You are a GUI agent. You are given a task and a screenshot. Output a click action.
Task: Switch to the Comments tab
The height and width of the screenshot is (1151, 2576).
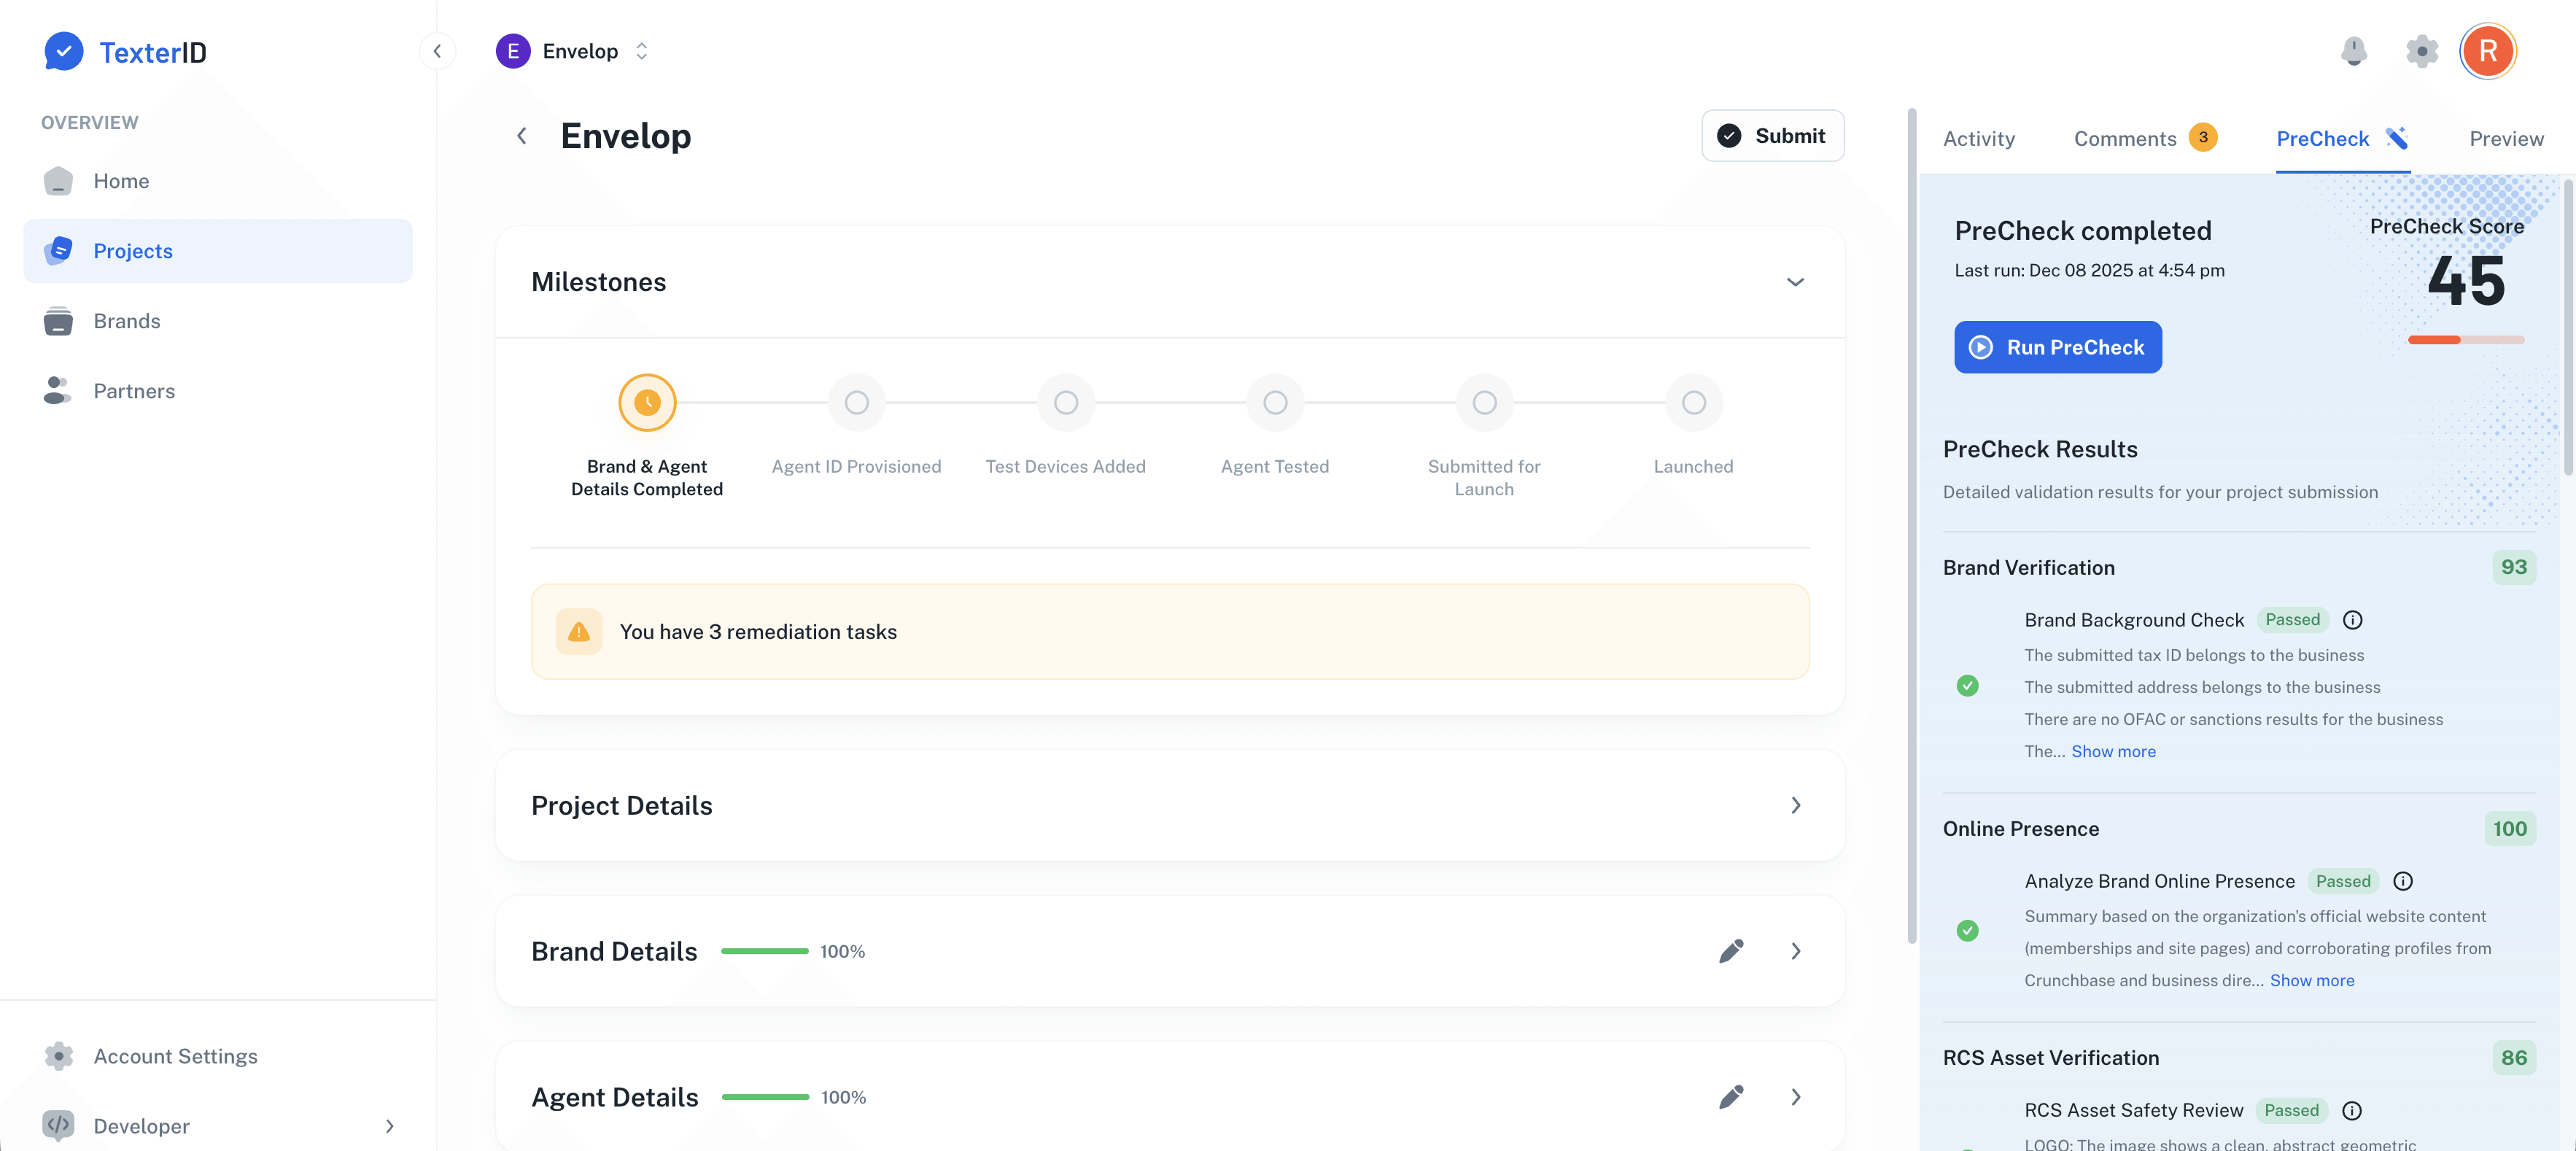(x=2126, y=138)
